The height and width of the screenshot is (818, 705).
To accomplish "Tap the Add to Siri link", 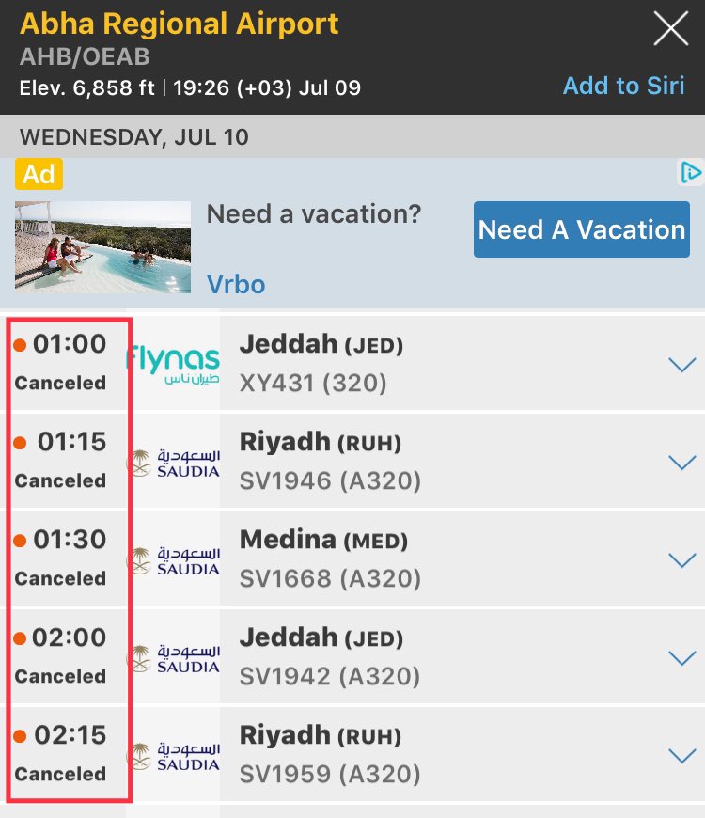I will point(623,86).
